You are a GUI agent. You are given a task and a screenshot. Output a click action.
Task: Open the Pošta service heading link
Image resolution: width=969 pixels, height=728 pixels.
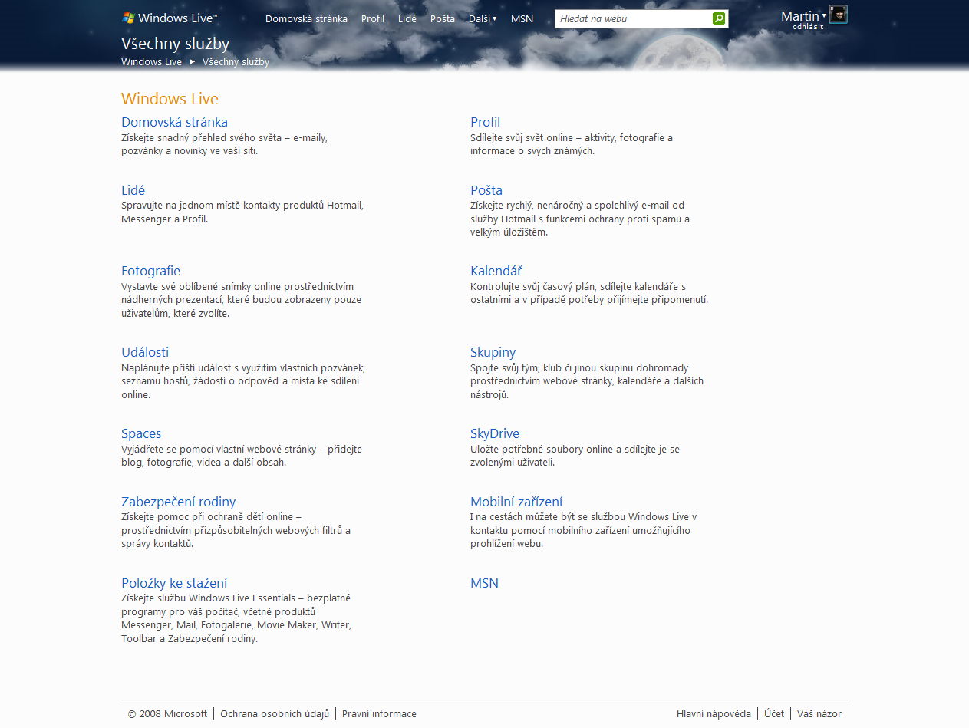[486, 190]
